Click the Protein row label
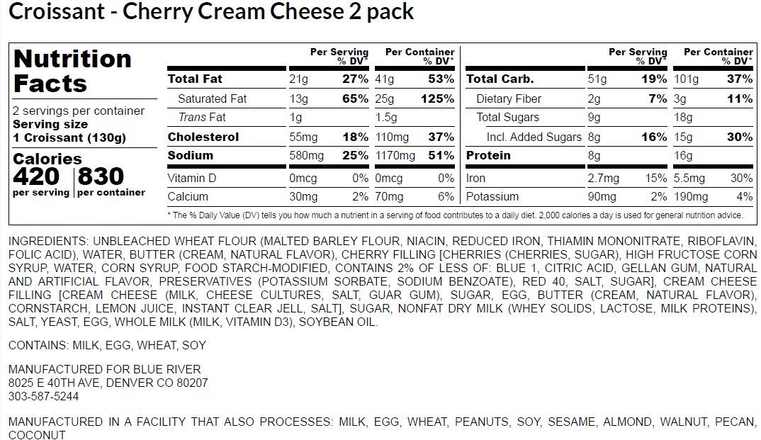This screenshot has height=440, width=761. click(x=489, y=155)
